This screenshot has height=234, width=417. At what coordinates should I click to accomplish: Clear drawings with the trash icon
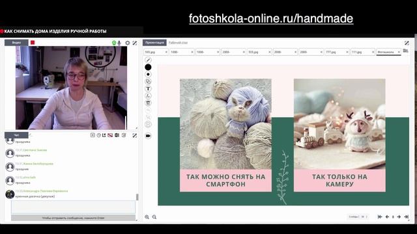click(148, 103)
